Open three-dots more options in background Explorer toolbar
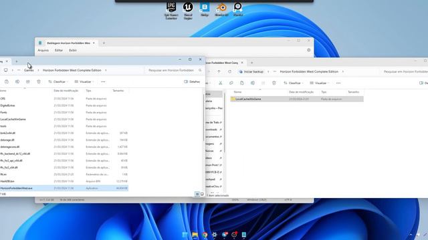 pos(338,83)
